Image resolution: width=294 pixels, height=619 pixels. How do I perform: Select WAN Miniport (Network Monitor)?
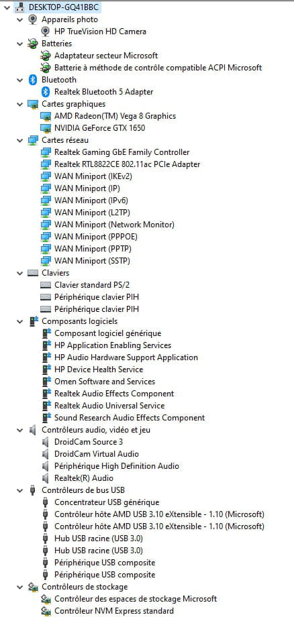point(114,225)
